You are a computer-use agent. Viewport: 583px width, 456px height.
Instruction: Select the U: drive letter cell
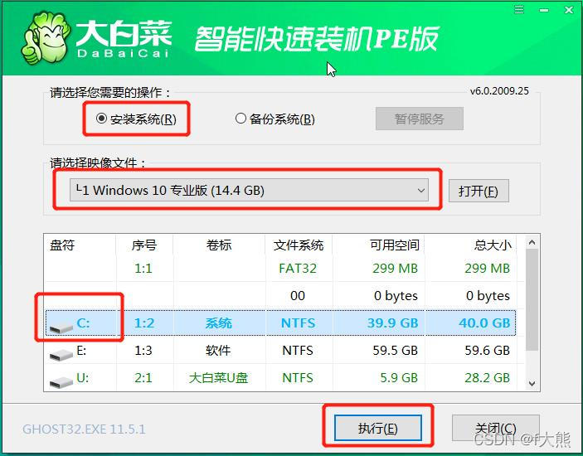point(82,378)
